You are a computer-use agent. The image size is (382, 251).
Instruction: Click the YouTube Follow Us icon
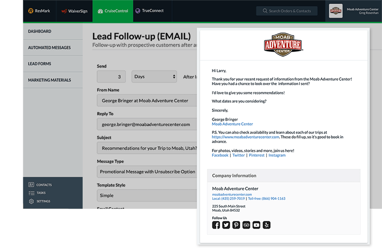pos(256,225)
